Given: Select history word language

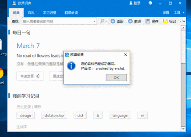Looking at the screenshot, I should 120,115.
